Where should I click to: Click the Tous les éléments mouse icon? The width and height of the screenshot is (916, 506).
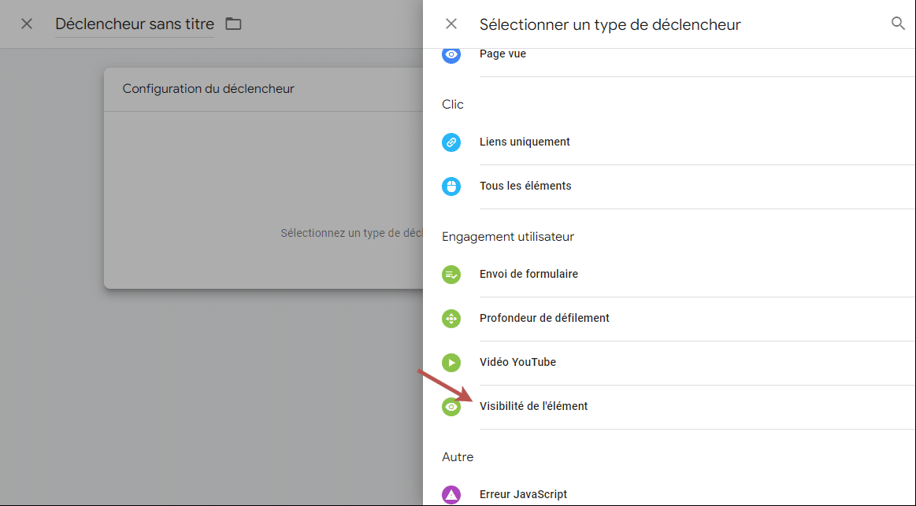point(451,187)
